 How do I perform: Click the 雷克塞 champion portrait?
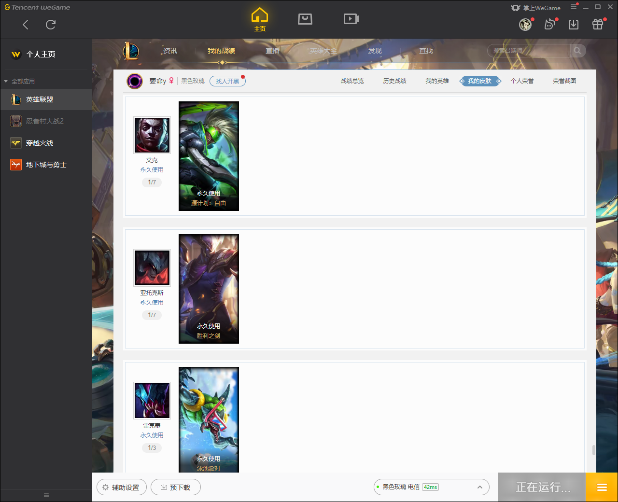152,400
